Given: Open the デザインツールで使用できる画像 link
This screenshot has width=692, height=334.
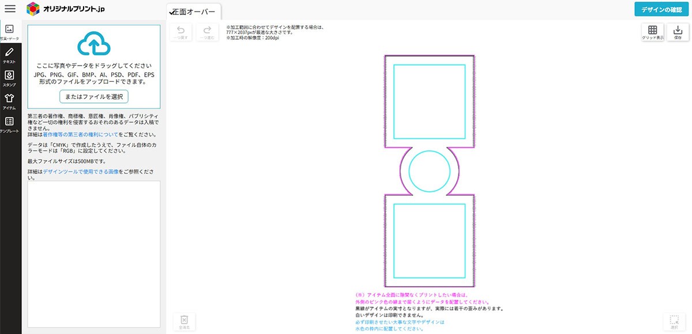Looking at the screenshot, I should (x=81, y=172).
